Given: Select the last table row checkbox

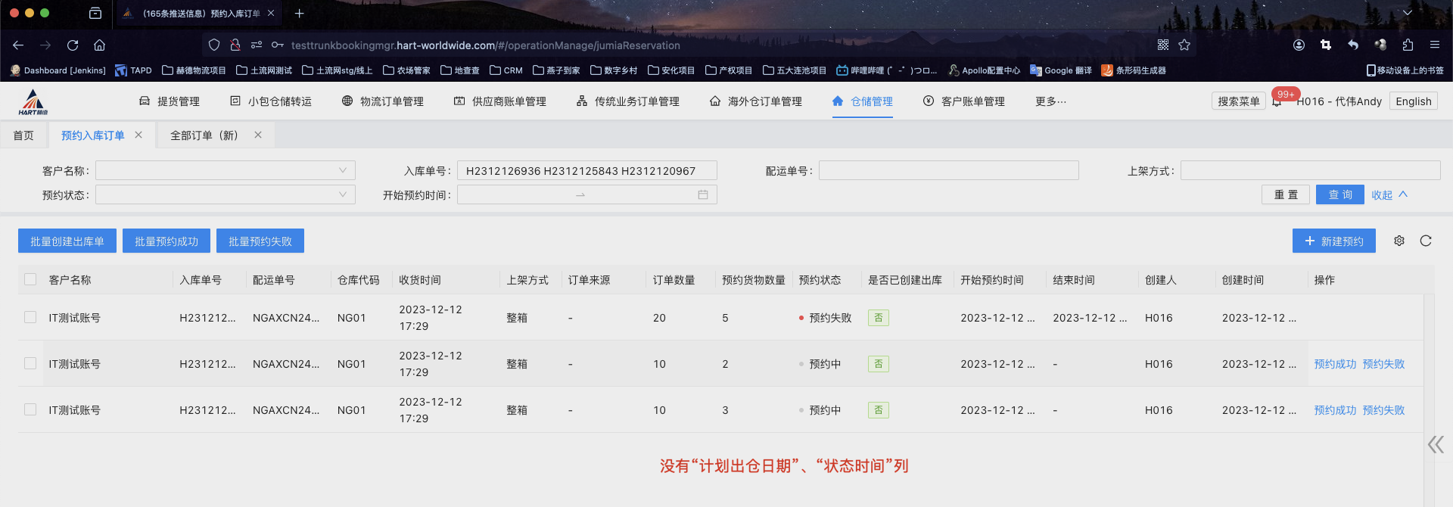Looking at the screenshot, I should (x=30, y=409).
